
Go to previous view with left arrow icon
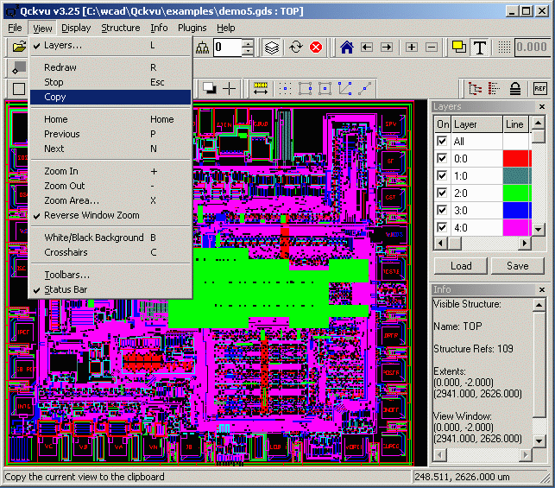367,48
